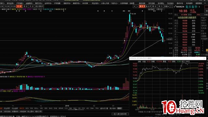
Task: Go to next stock after 复旦复华
Action: click(199, 6)
